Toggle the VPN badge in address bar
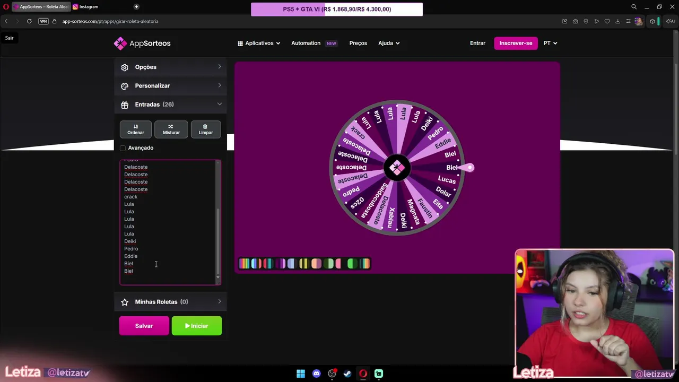 coord(43,21)
